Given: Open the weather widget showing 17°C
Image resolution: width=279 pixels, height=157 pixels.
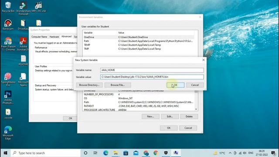Looking at the screenshot, I should [x=220, y=153].
